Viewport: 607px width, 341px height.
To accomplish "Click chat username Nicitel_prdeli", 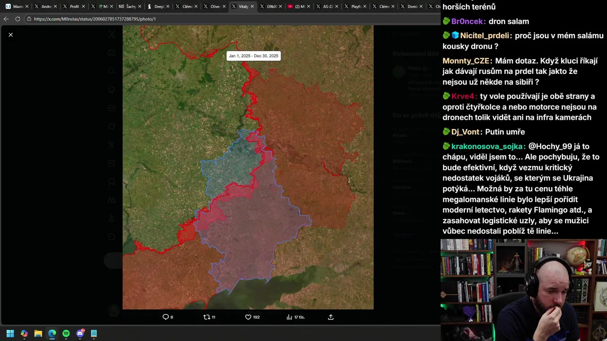I will click(486, 36).
